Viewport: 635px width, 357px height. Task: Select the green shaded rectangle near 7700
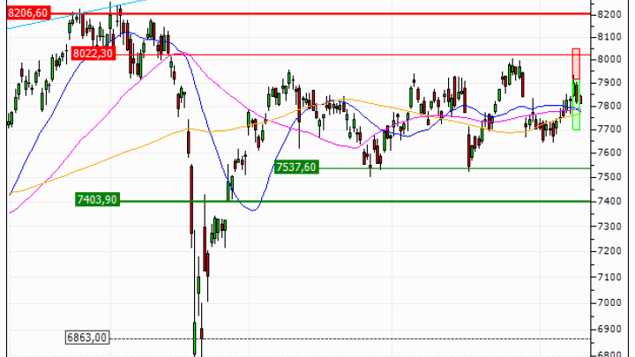(576, 120)
